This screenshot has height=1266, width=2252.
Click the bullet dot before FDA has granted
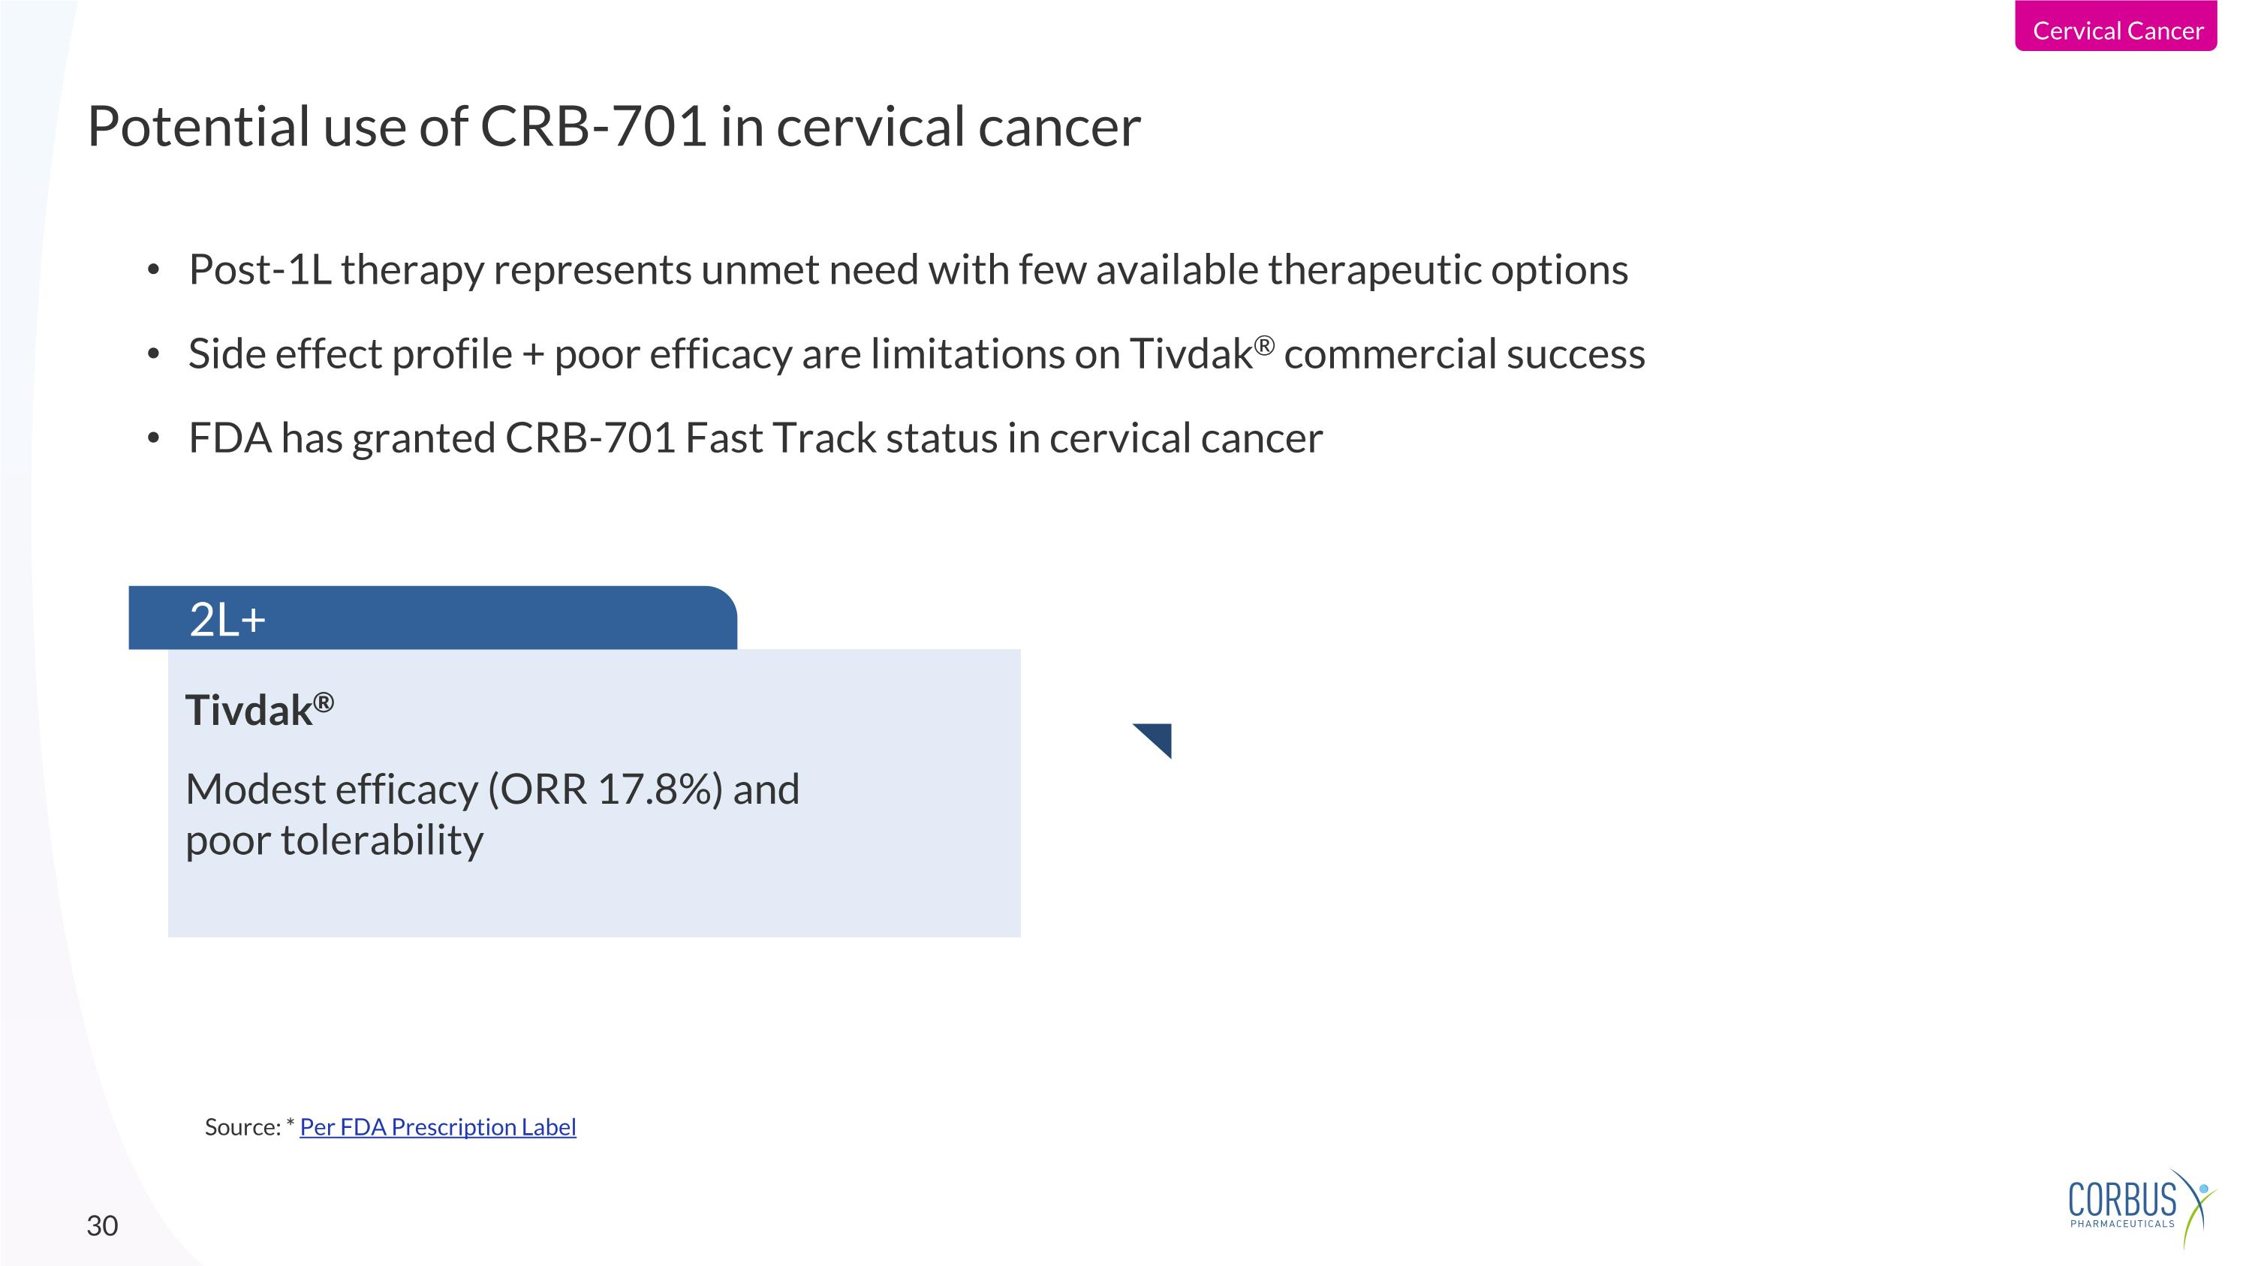tap(154, 438)
